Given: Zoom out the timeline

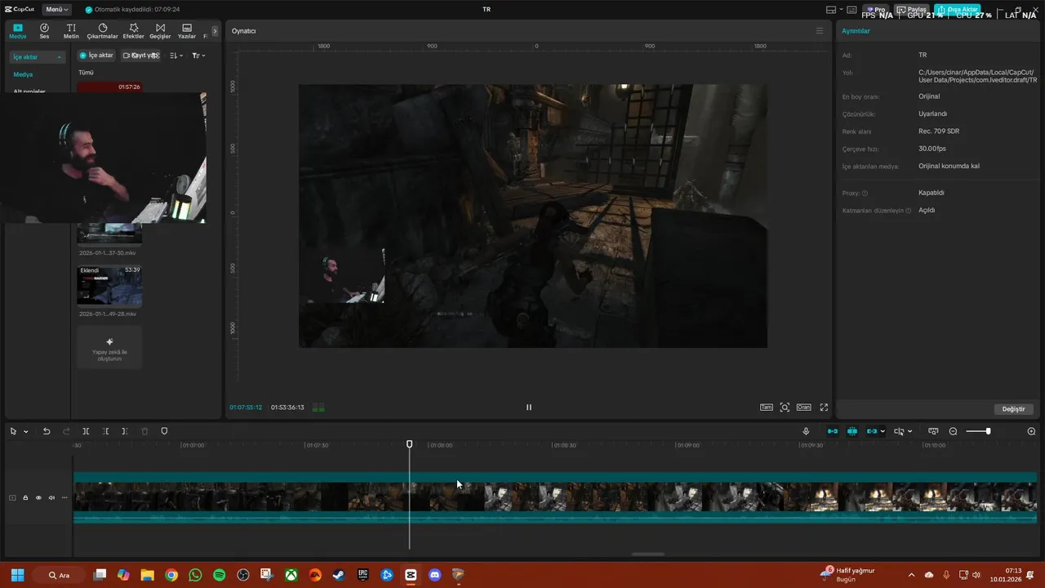Looking at the screenshot, I should (953, 431).
